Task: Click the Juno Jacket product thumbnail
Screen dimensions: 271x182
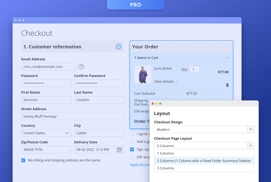Action: coord(143,74)
